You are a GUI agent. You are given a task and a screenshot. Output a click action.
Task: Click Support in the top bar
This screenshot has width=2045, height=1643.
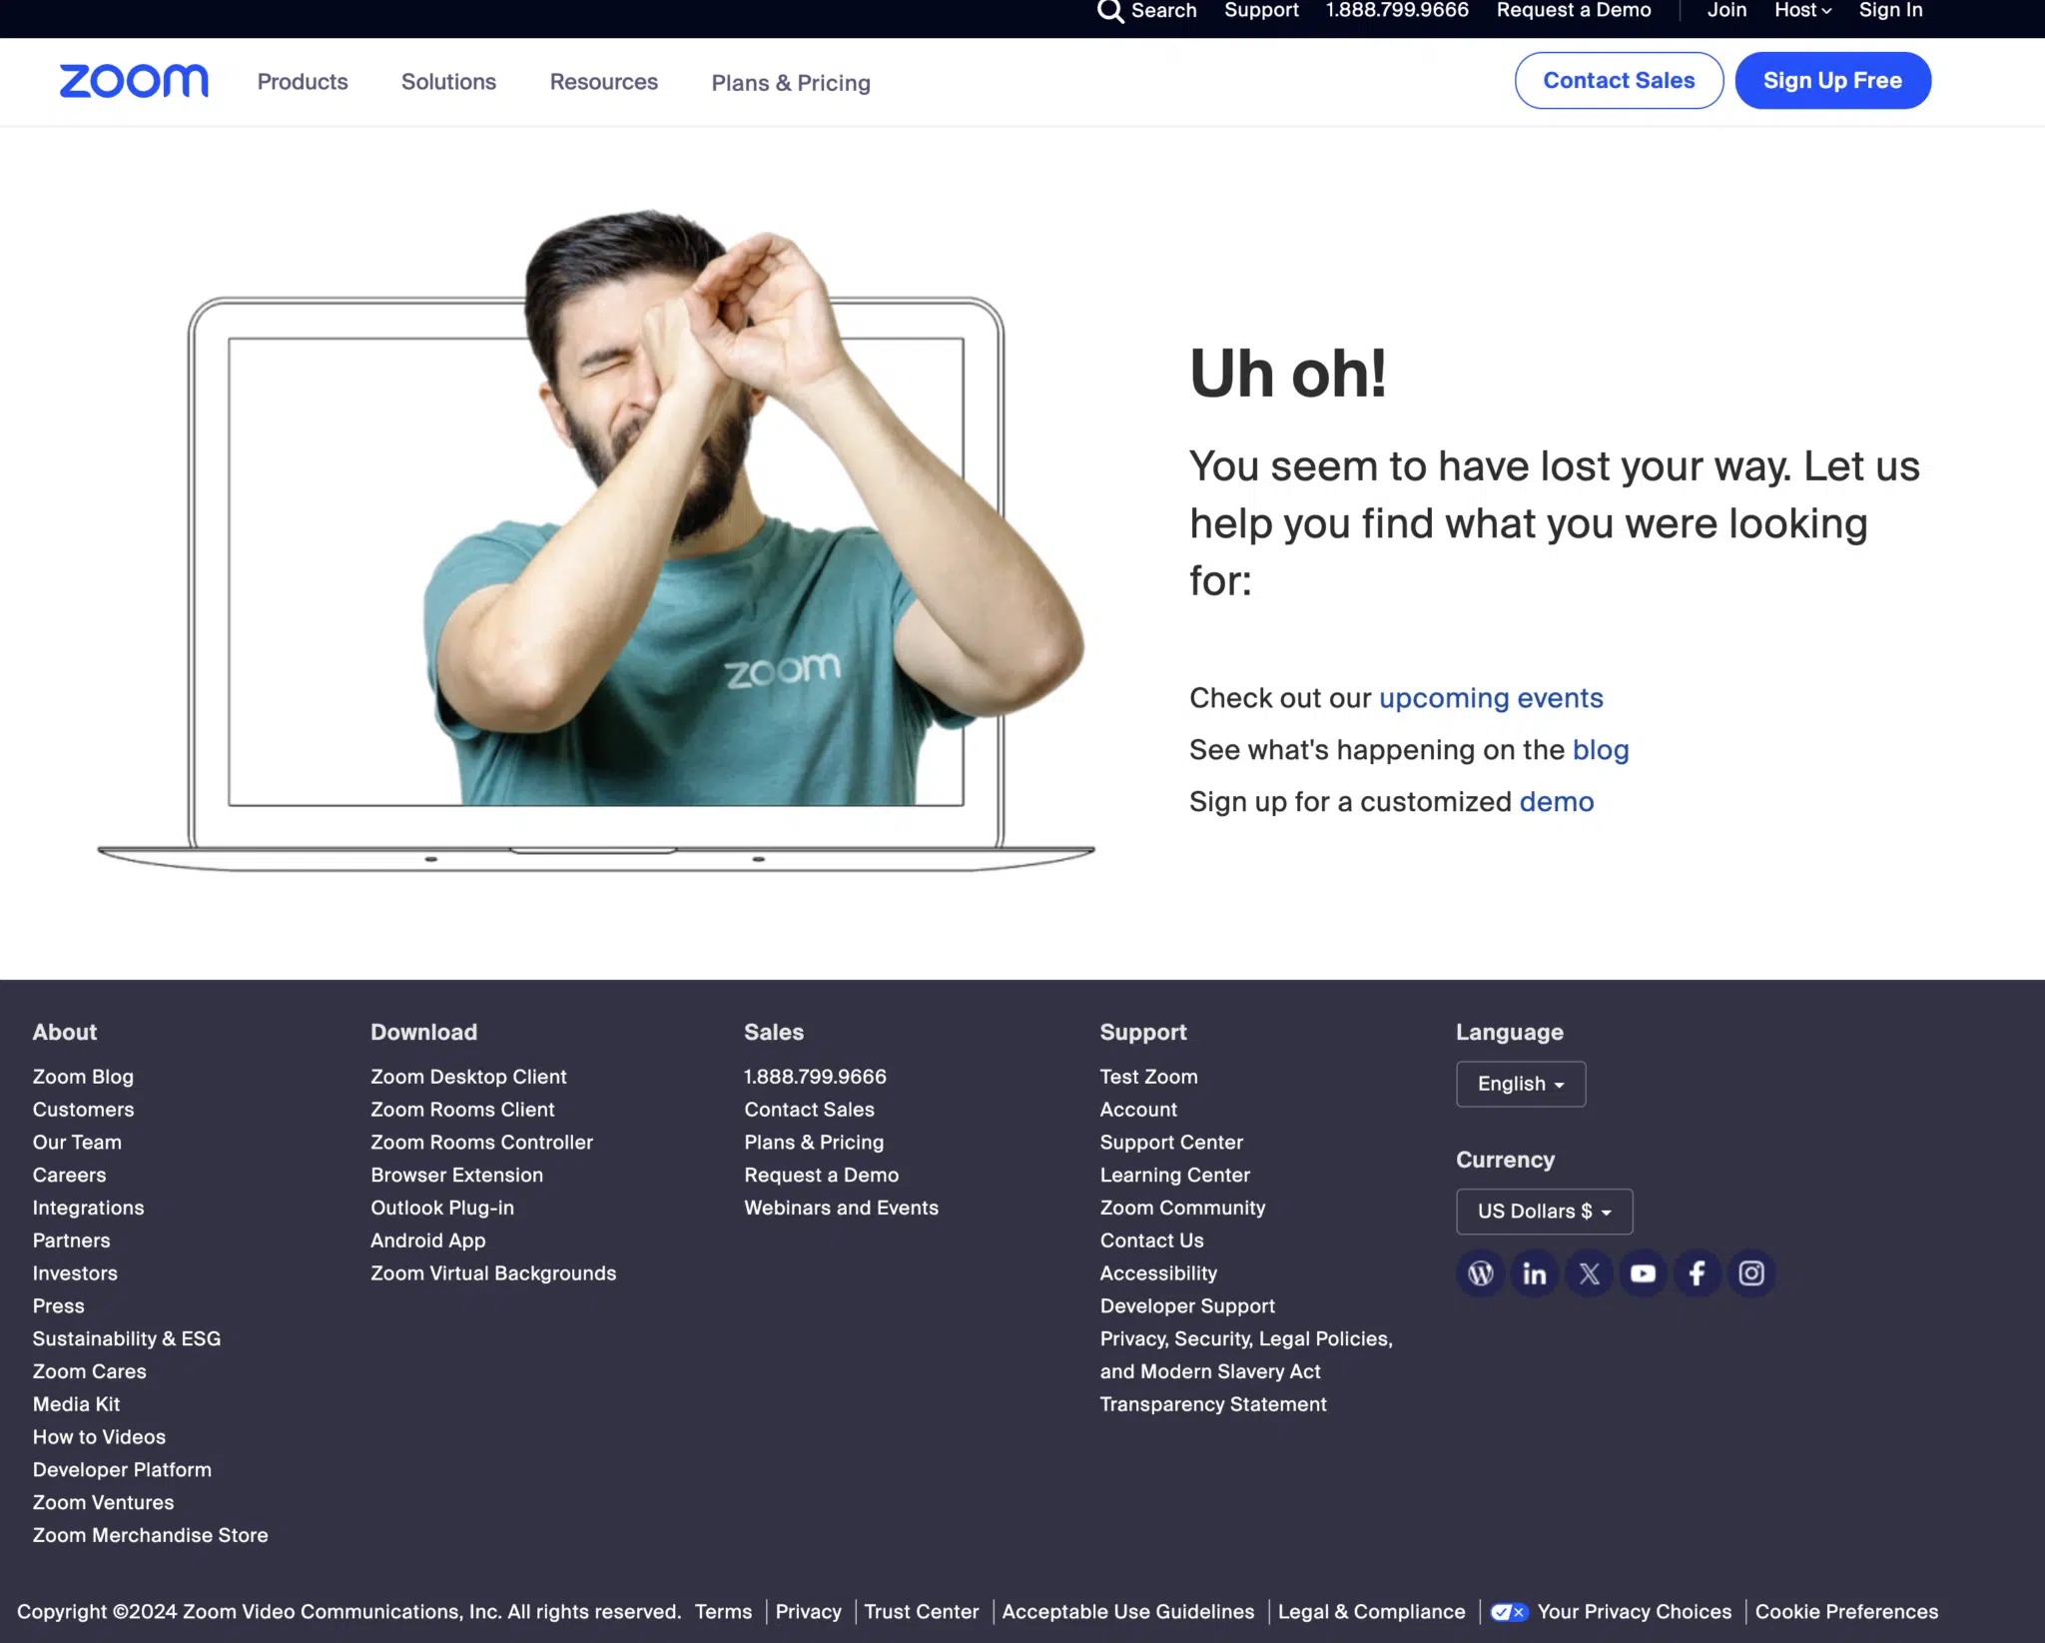(1261, 11)
